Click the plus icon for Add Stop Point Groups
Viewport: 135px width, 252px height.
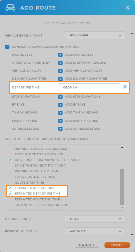[x=60, y=63]
